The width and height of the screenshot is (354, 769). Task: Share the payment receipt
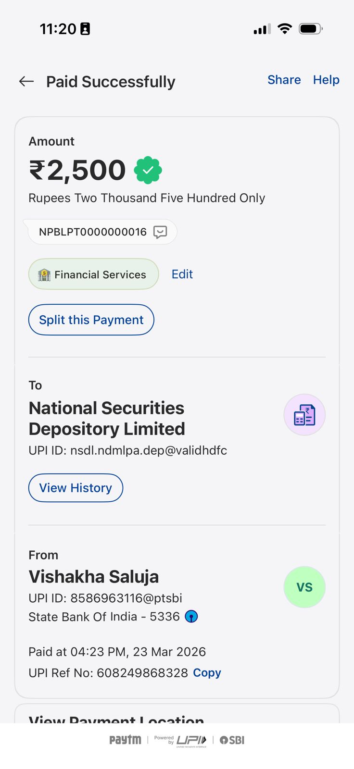[x=284, y=80]
